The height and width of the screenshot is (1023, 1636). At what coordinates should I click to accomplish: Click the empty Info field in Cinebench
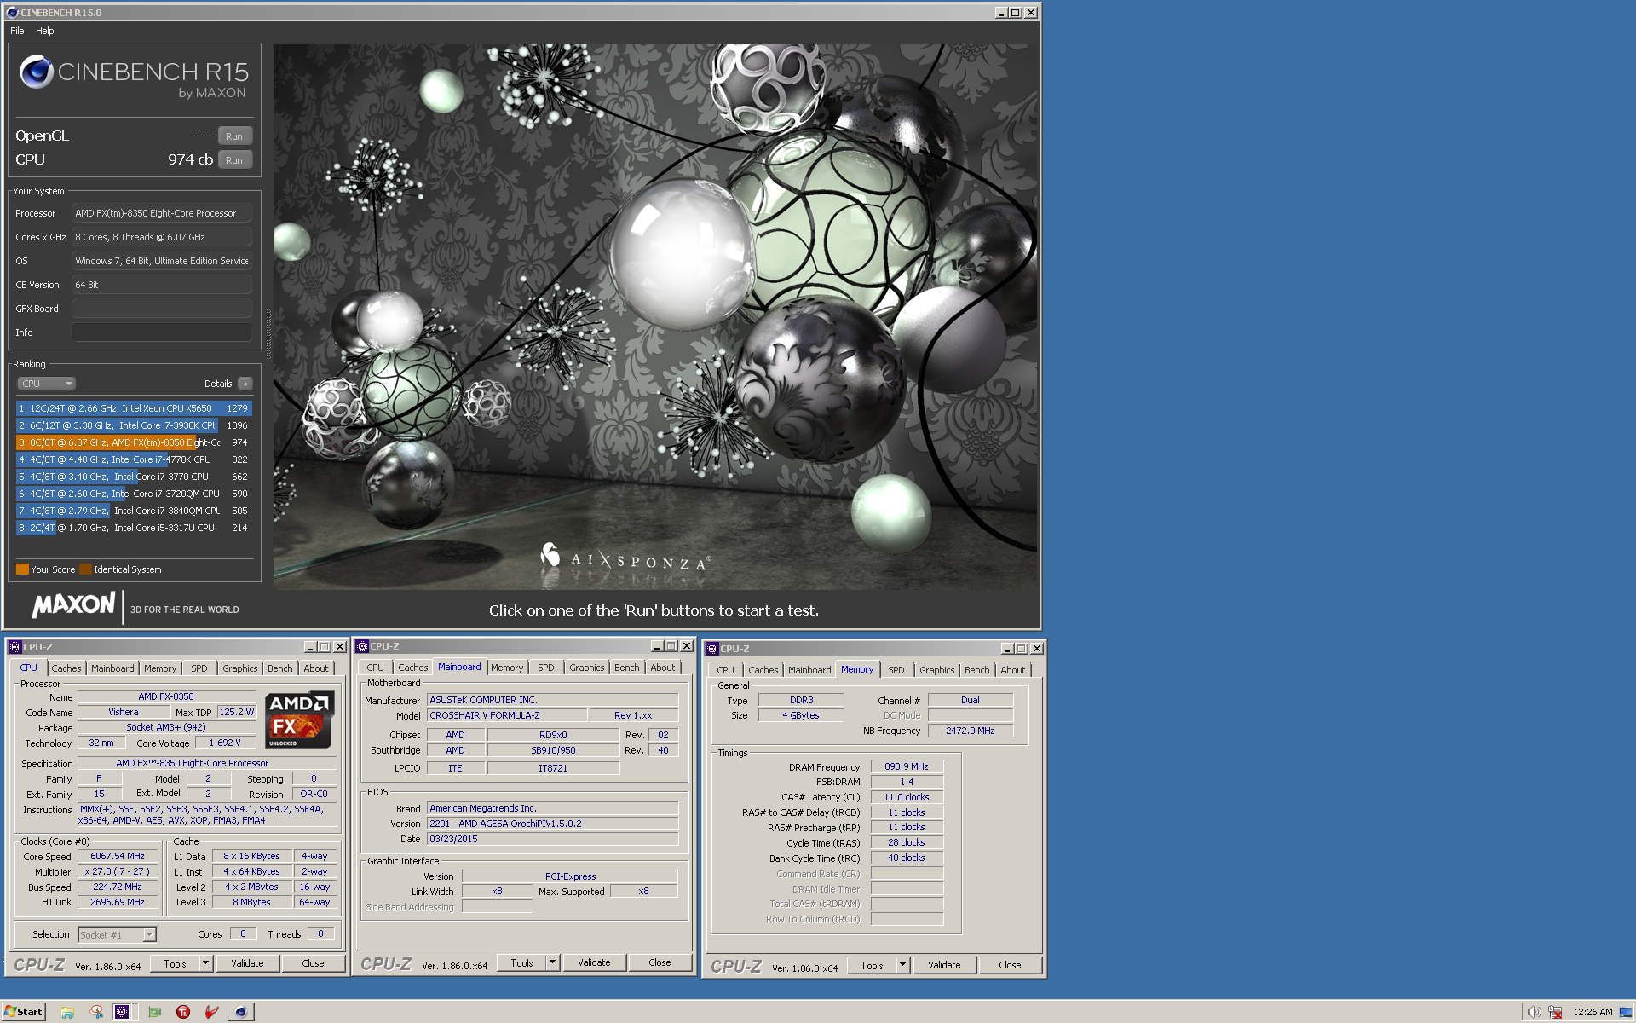162,332
